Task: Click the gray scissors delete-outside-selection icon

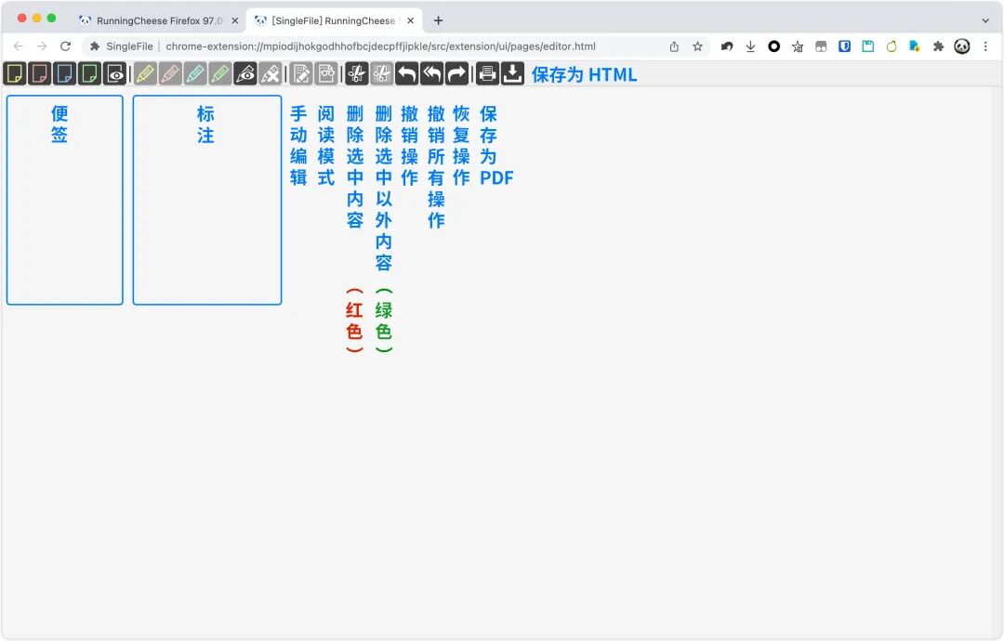Action: 382,74
